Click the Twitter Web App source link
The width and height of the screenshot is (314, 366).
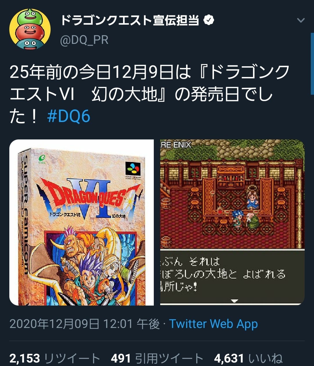(213, 324)
